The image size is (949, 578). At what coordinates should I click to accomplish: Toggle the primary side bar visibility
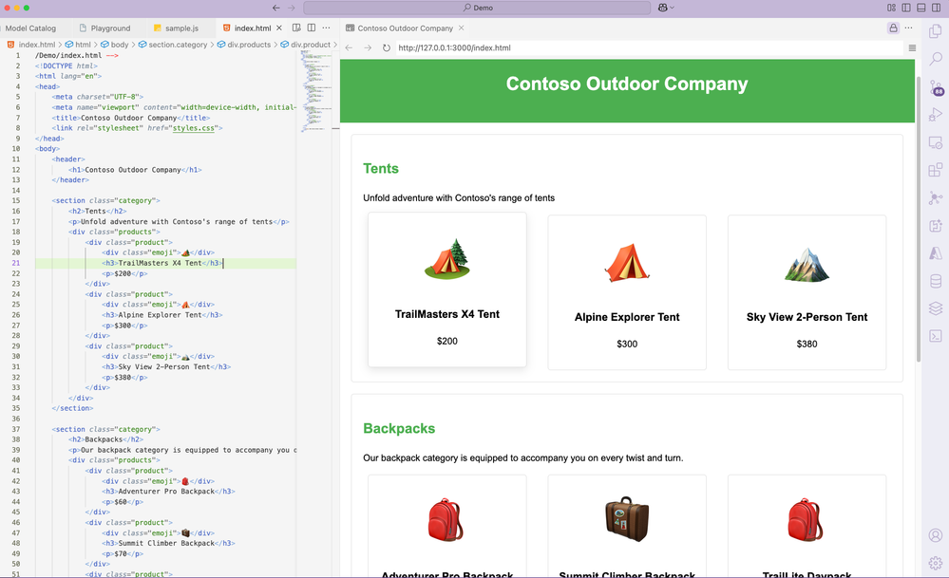(906, 8)
